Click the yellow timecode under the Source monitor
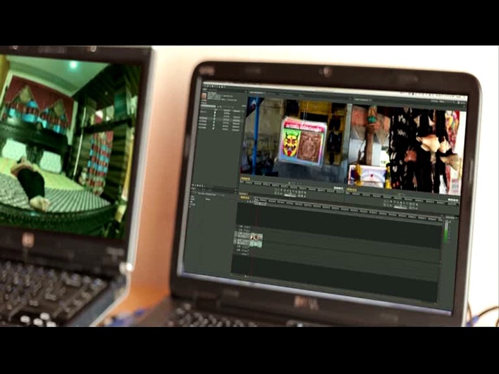 [x=245, y=179]
